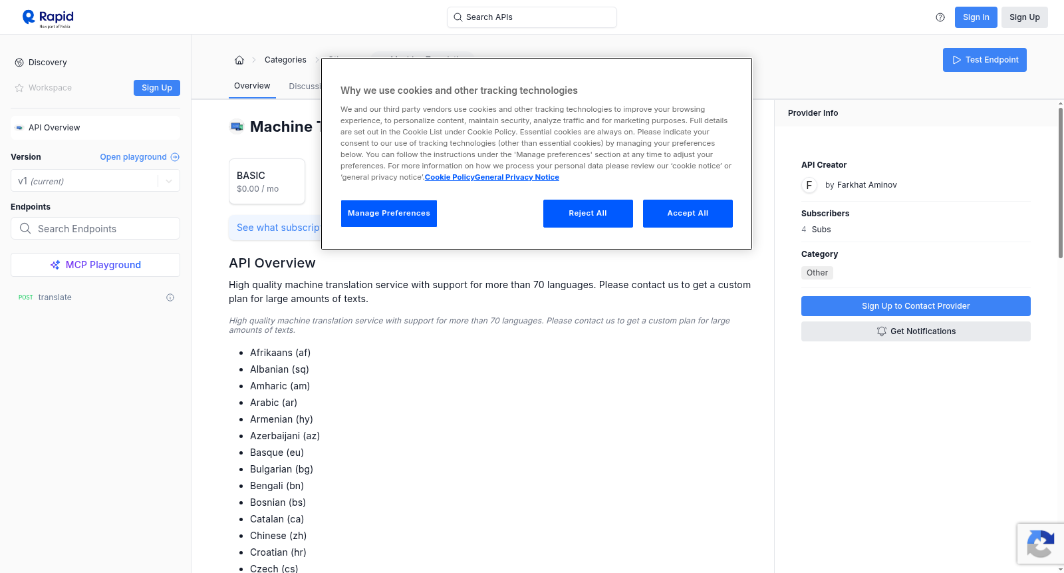Click the bell icon in Get Notifications

[x=882, y=331]
